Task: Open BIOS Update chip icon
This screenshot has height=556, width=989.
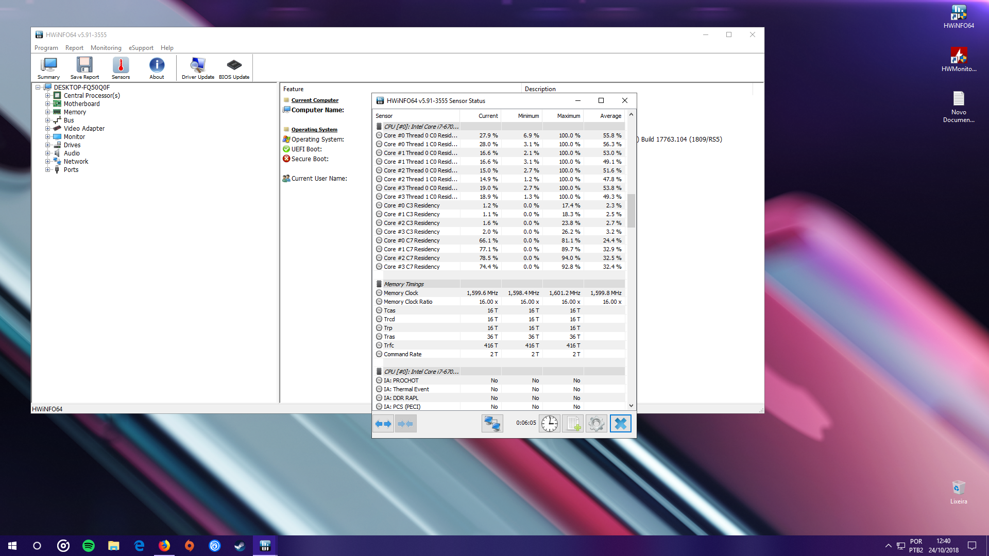Action: click(234, 68)
